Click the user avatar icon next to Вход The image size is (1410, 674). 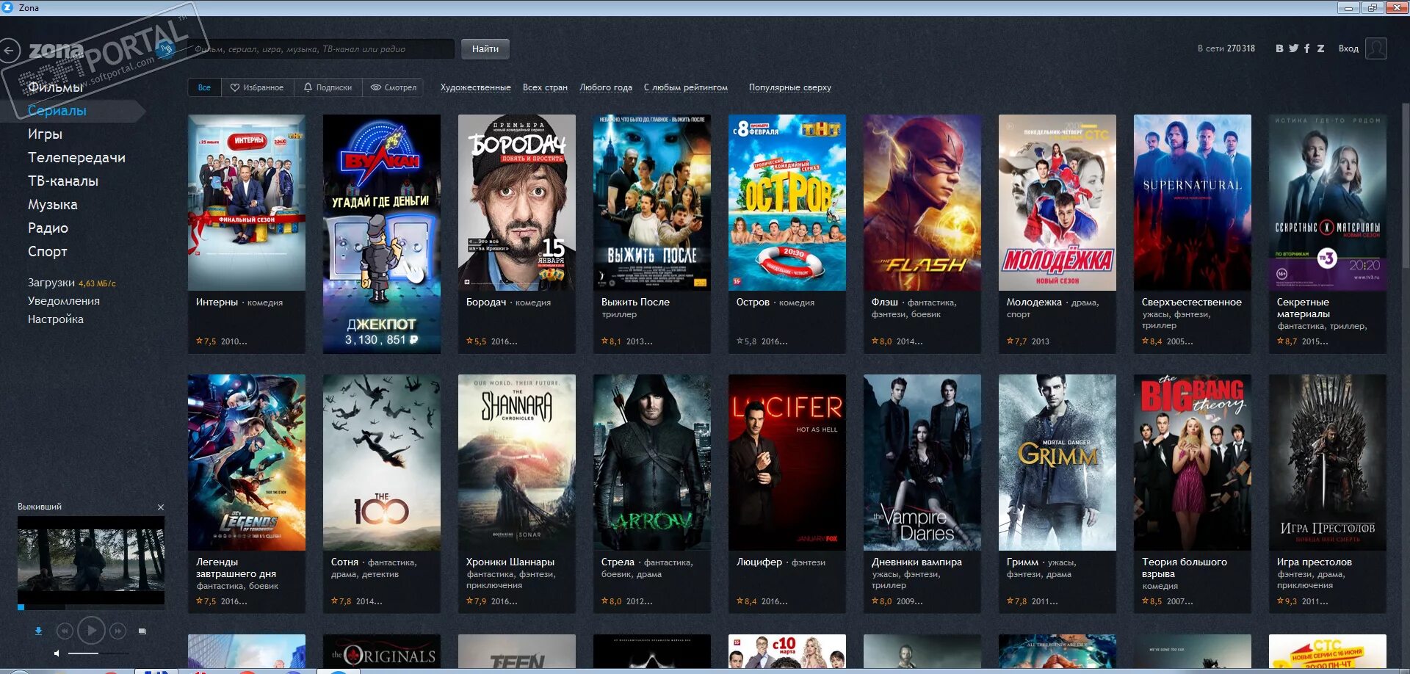1376,48
